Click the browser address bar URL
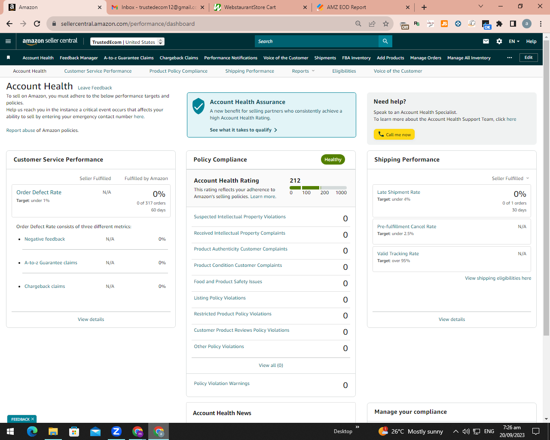Image resolution: width=550 pixels, height=440 pixels. pos(128,24)
